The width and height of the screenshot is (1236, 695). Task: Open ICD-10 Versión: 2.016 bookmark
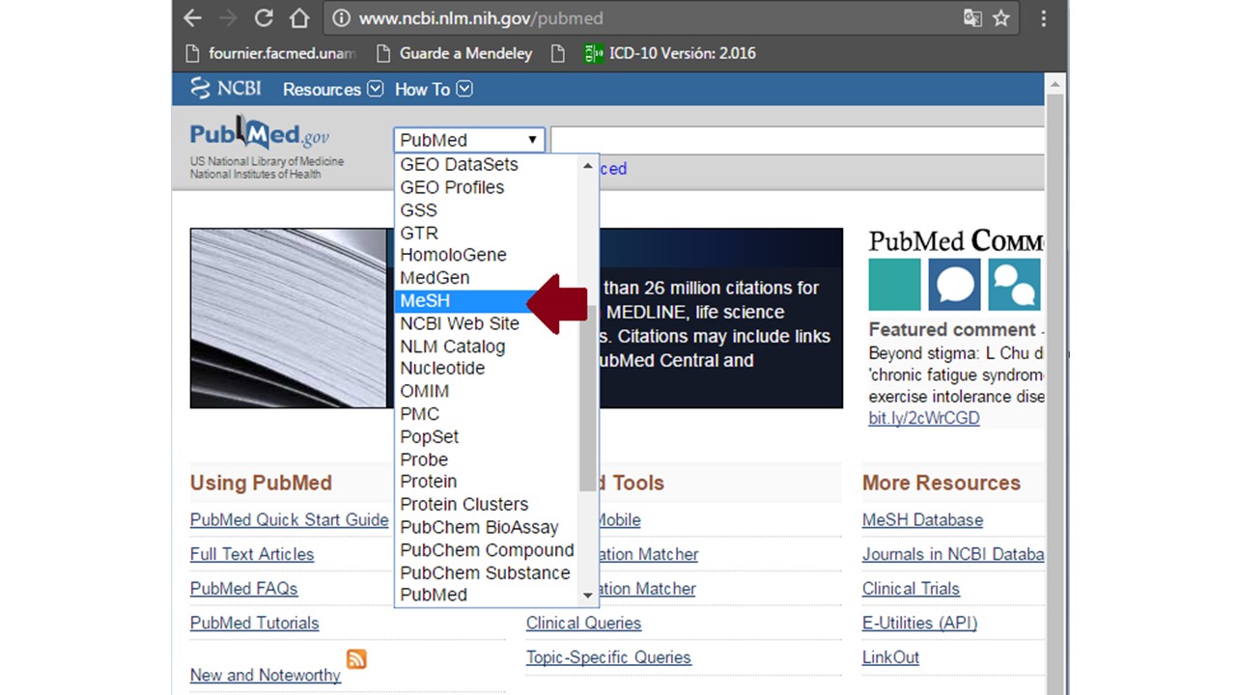click(670, 53)
